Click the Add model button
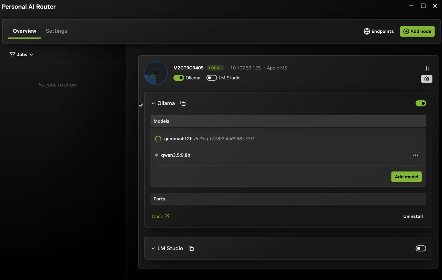Screen dimensions: 442x280 click(406, 177)
